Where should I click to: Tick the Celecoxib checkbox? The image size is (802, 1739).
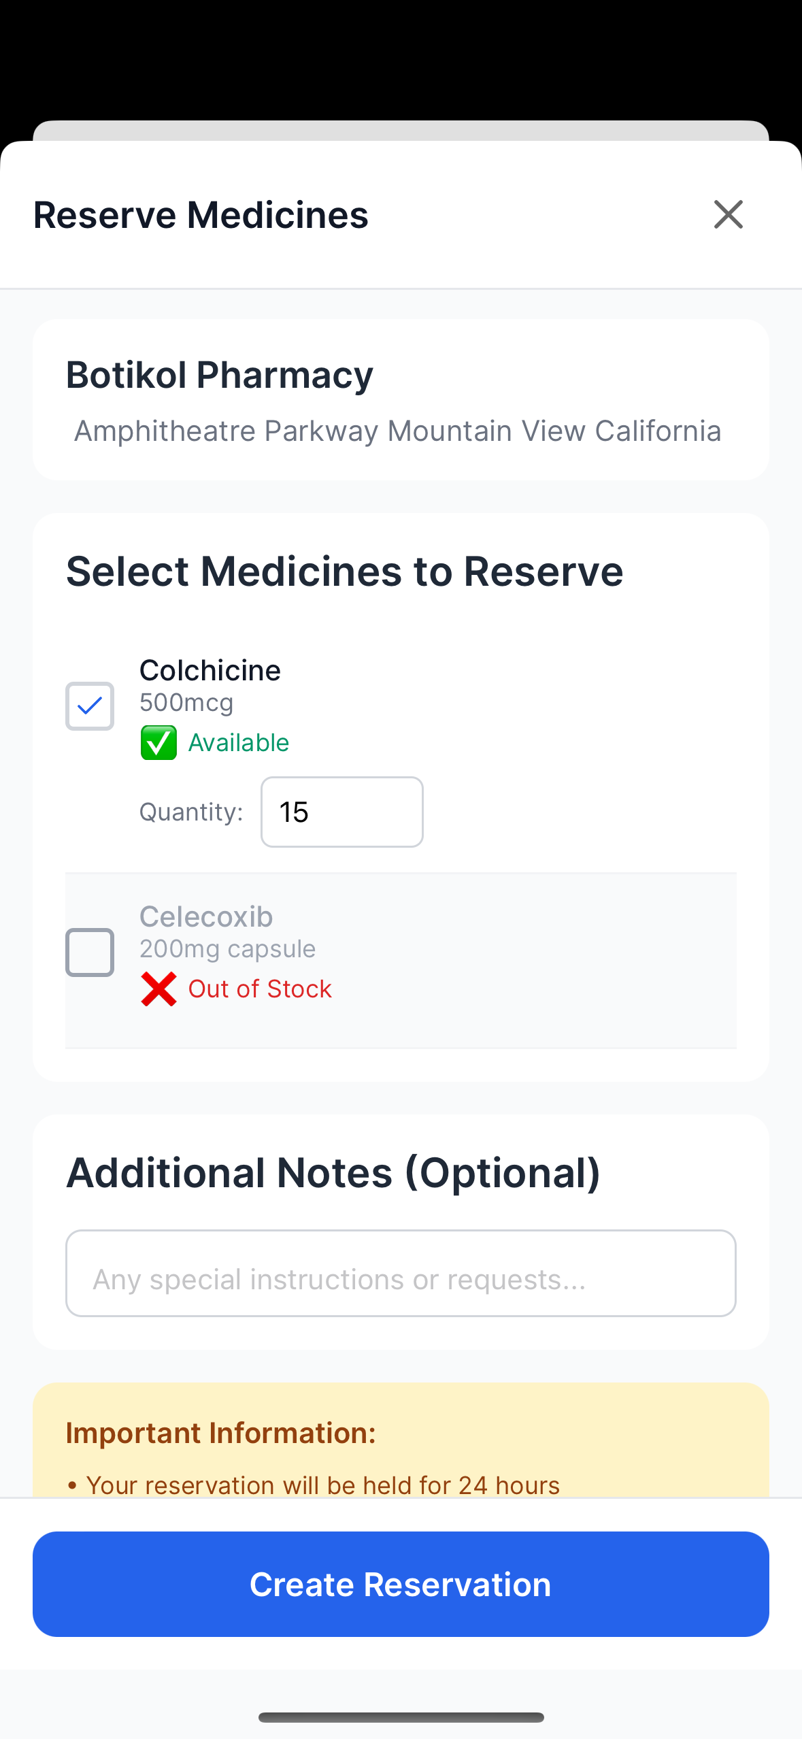90,953
